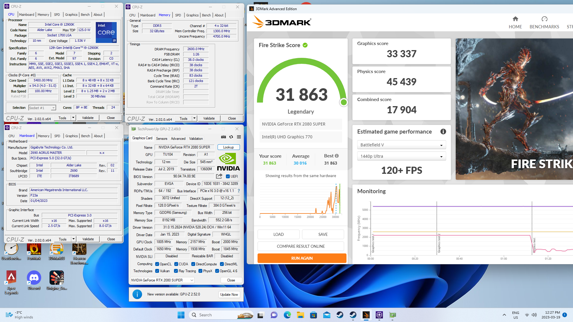Viewport: 573px width, 322px height.
Task: Open the Heaven Benchmark desktop shortcut
Action: point(79,253)
